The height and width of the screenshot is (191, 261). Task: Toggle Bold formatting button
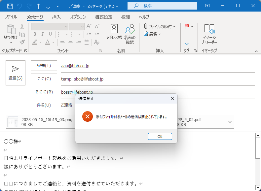(34, 34)
